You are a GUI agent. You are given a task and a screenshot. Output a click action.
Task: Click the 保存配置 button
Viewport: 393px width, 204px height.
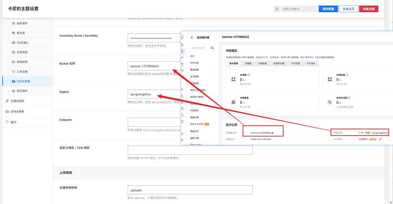(x=329, y=9)
